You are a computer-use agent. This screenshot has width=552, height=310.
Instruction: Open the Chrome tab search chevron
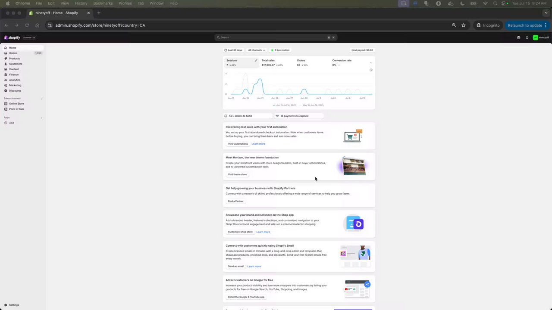[546, 13]
